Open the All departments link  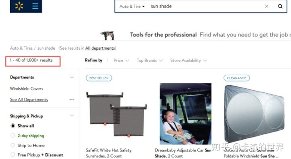click(100, 48)
